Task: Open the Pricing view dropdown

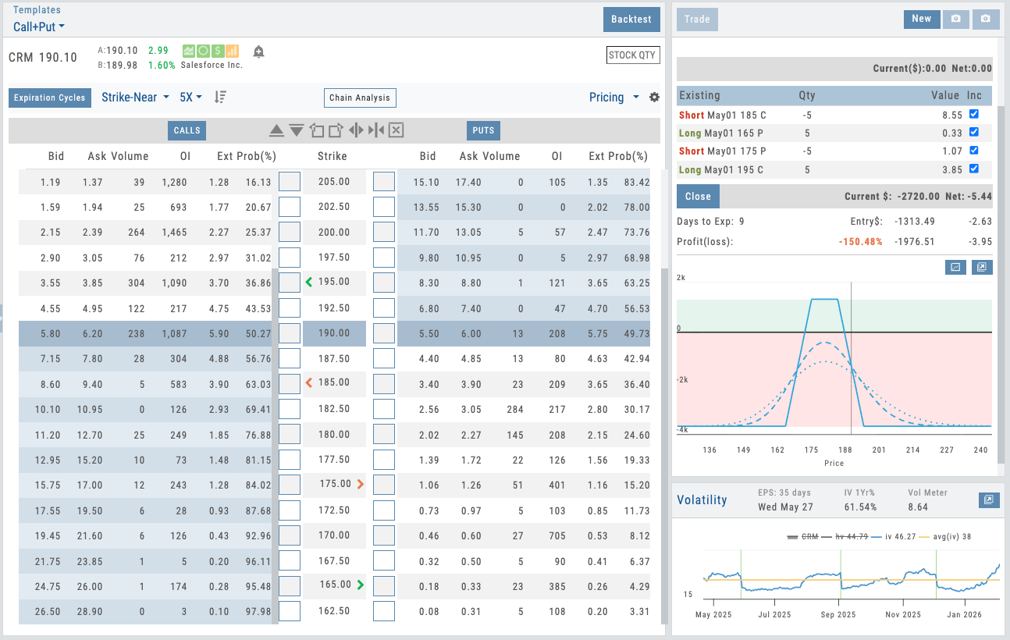Action: tap(613, 98)
